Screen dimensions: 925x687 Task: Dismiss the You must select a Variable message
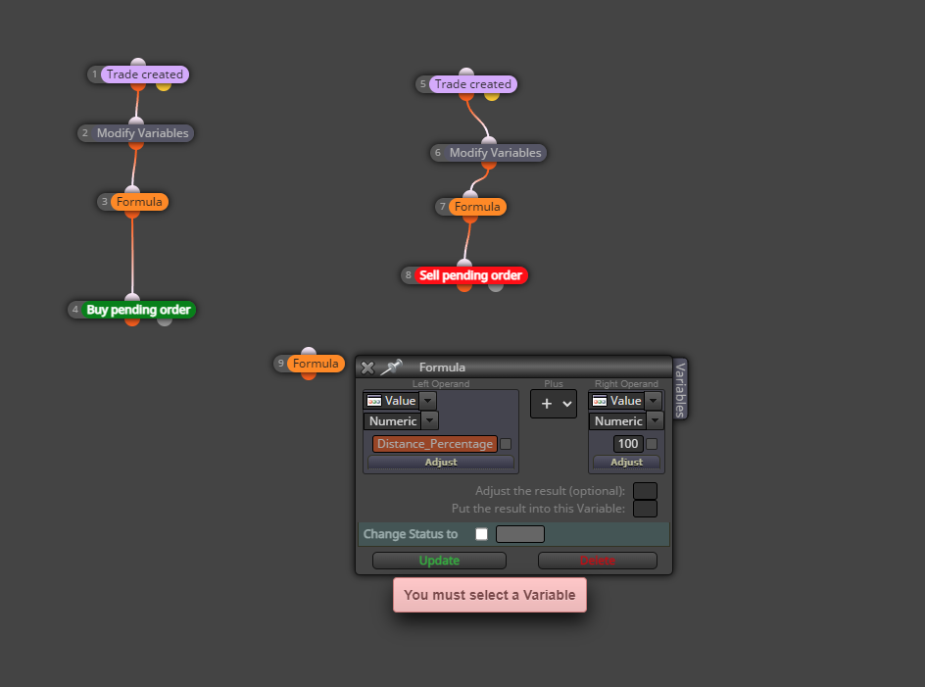490,595
